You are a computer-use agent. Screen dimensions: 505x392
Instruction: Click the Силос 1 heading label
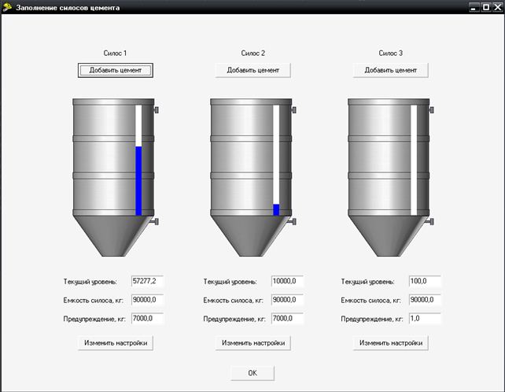[x=115, y=54]
